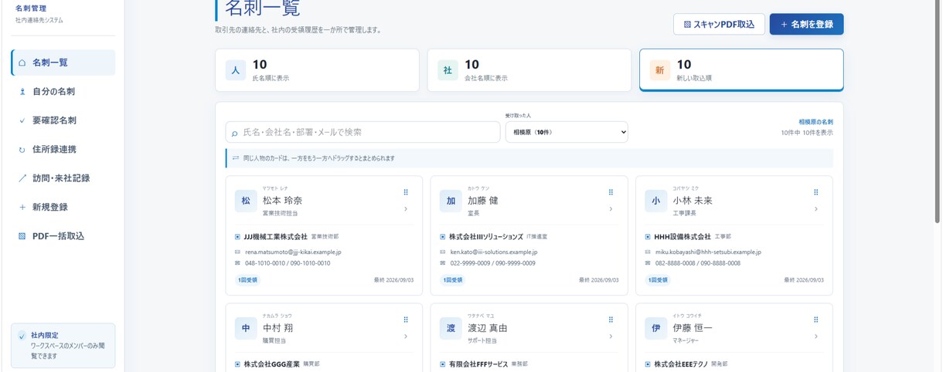Viewport: 943px width, 372px height.
Task: Expand 渡辺 真由 card with chevron
Action: point(611,336)
